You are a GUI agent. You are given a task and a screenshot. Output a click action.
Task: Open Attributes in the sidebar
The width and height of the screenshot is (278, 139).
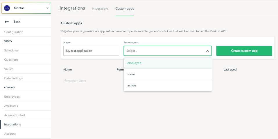coord(11,106)
